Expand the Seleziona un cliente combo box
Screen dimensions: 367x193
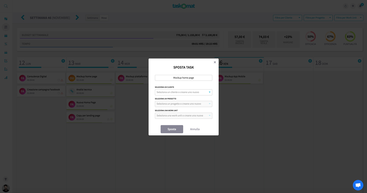[183, 92]
